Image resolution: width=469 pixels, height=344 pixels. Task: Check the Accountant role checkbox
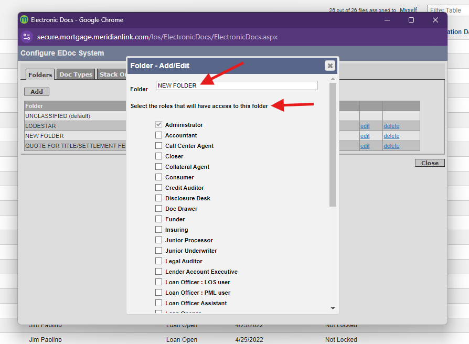coord(158,135)
